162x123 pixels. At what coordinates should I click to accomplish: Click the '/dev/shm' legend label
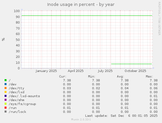[x=17, y=100]
